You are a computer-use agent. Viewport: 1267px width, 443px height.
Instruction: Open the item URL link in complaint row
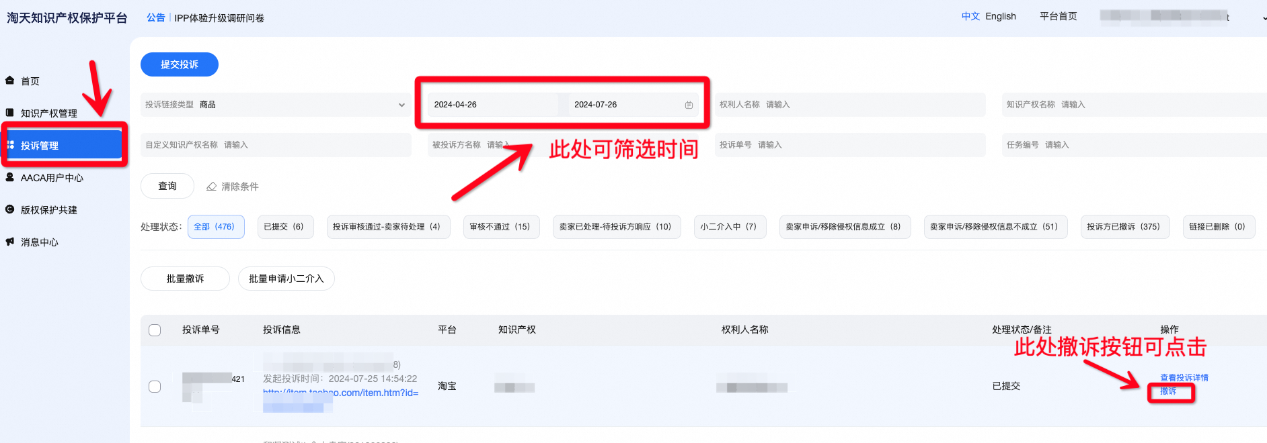(340, 393)
